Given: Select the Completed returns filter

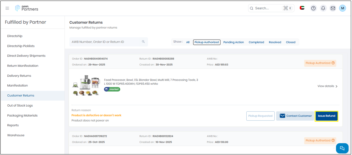Looking at the screenshot, I should click(256, 42).
